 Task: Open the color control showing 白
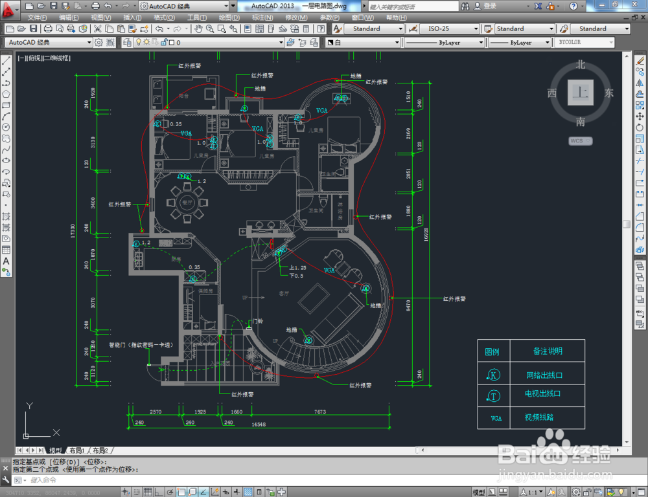tap(364, 43)
